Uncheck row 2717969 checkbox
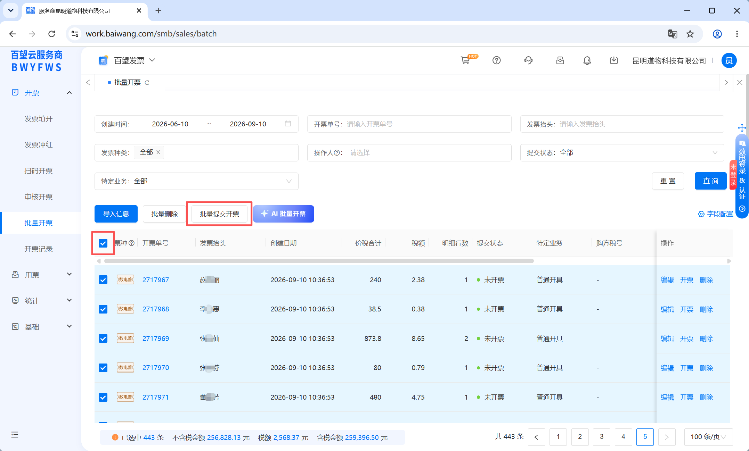749x451 pixels. 103,339
